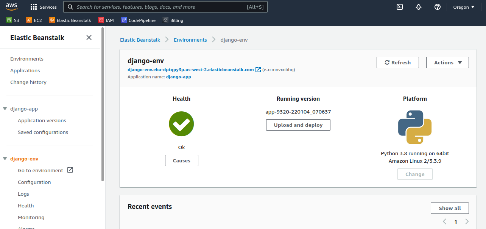The image size is (486, 229).
Task: Open the django-env environment URL link
Action: (x=190, y=70)
